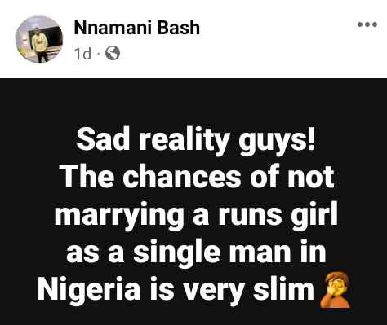This screenshot has width=387, height=325.
Task: Open Nnamani Bash's circular profile picture
Action: (x=39, y=39)
